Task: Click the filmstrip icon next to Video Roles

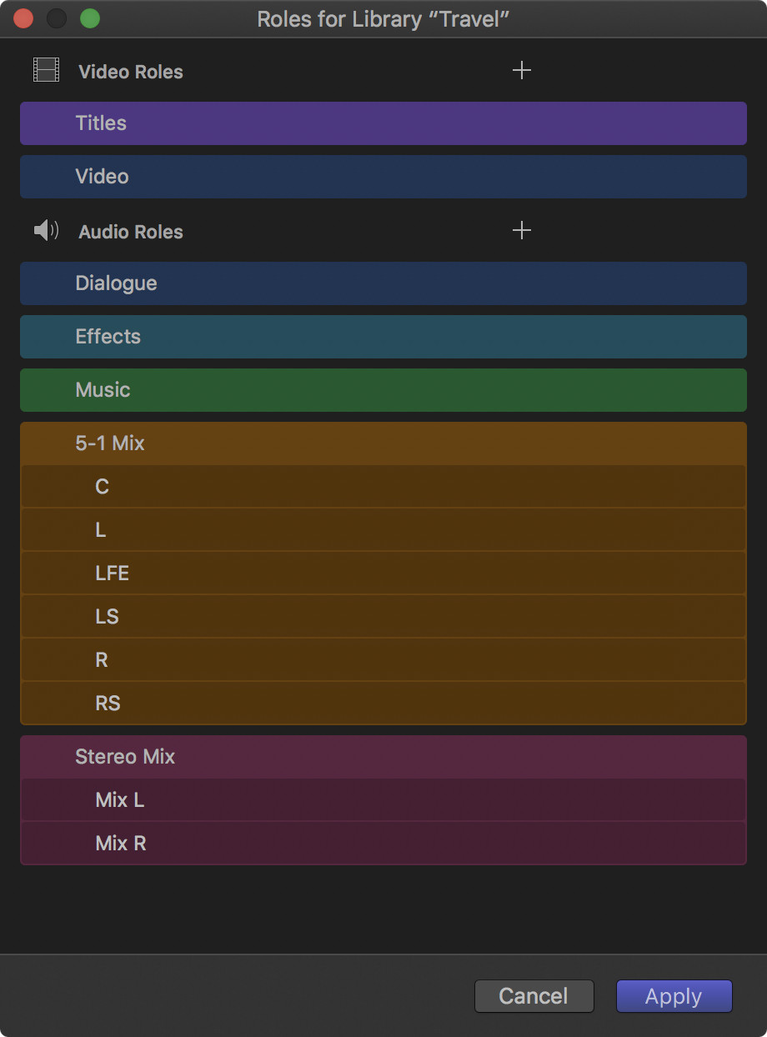Action: tap(47, 70)
